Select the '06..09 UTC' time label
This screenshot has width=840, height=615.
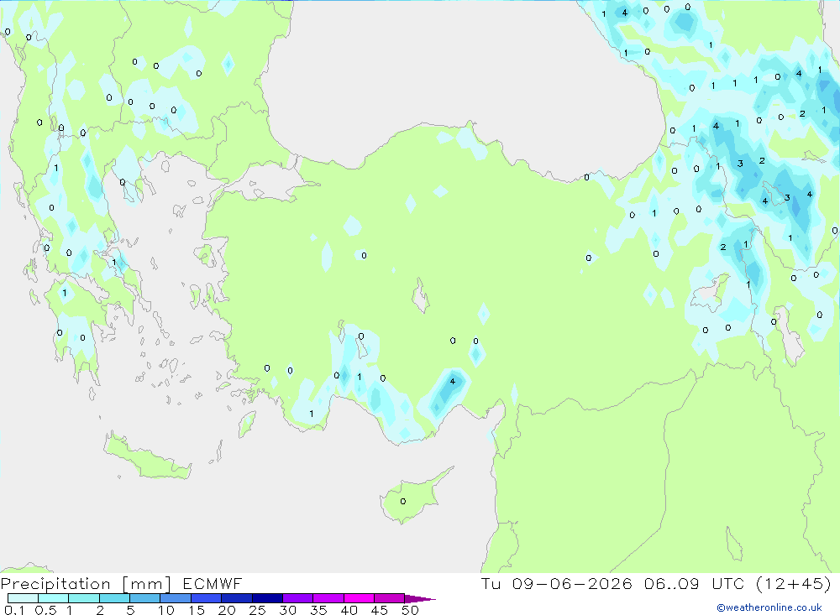pos(694,583)
